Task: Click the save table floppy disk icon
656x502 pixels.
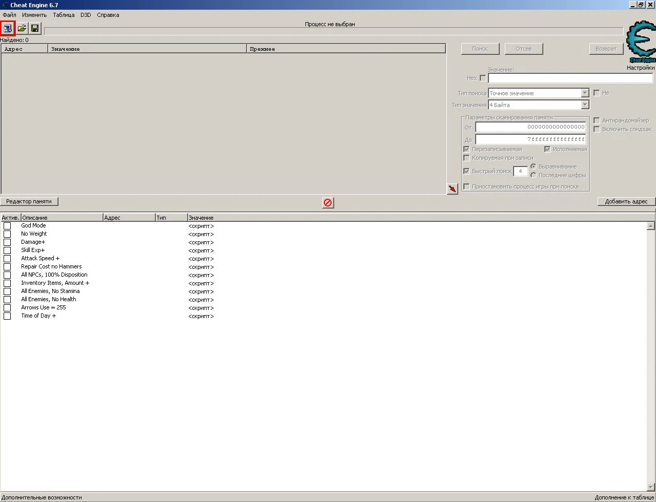Action: tap(34, 28)
